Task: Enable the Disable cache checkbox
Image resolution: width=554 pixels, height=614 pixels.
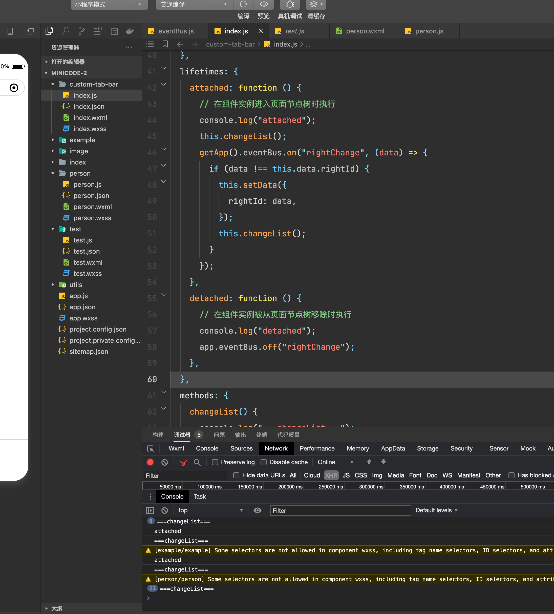Action: pos(264,462)
